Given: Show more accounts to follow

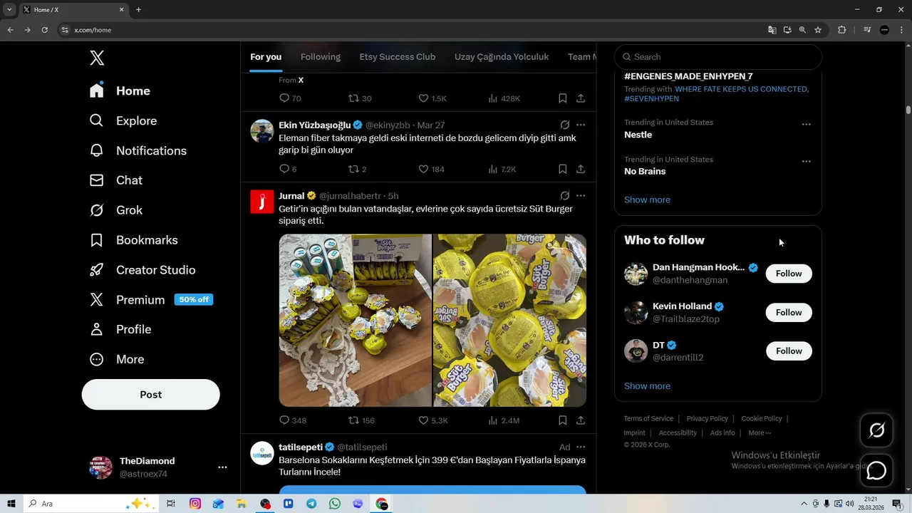Looking at the screenshot, I should point(647,386).
